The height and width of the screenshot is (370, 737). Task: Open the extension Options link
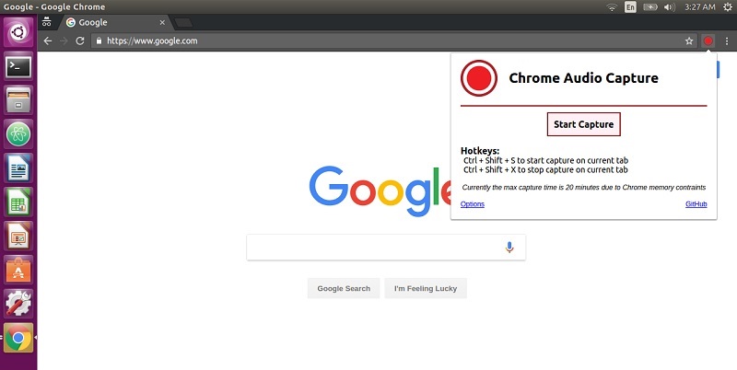pos(473,203)
